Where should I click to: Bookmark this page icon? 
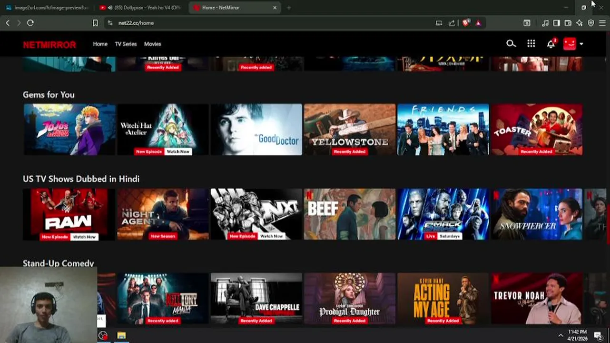(x=95, y=23)
